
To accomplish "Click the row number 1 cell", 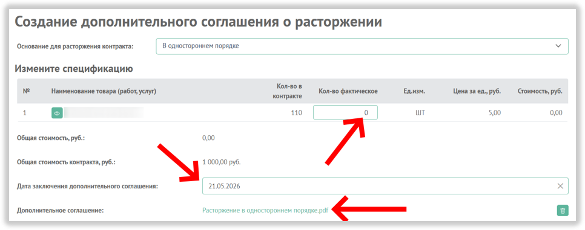I will coord(25,113).
